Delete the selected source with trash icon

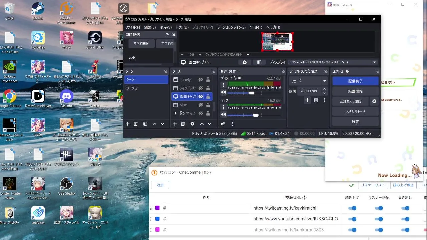pyautogui.click(x=183, y=124)
